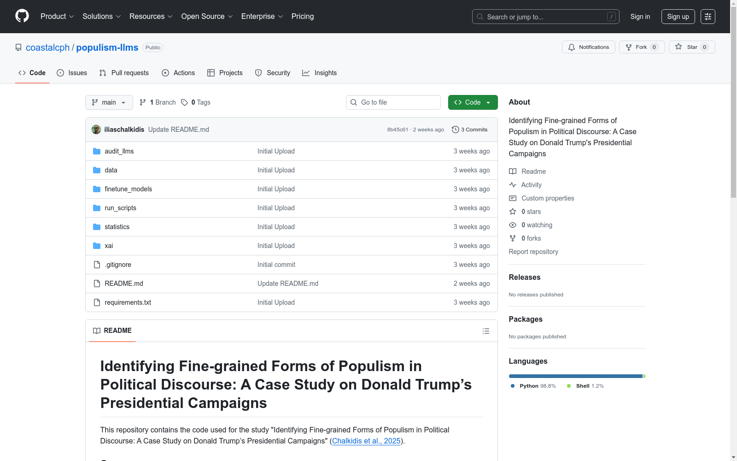Screen dimensions: 737x461
Task: Click the folder icon for audit_llms
Action: 97,151
